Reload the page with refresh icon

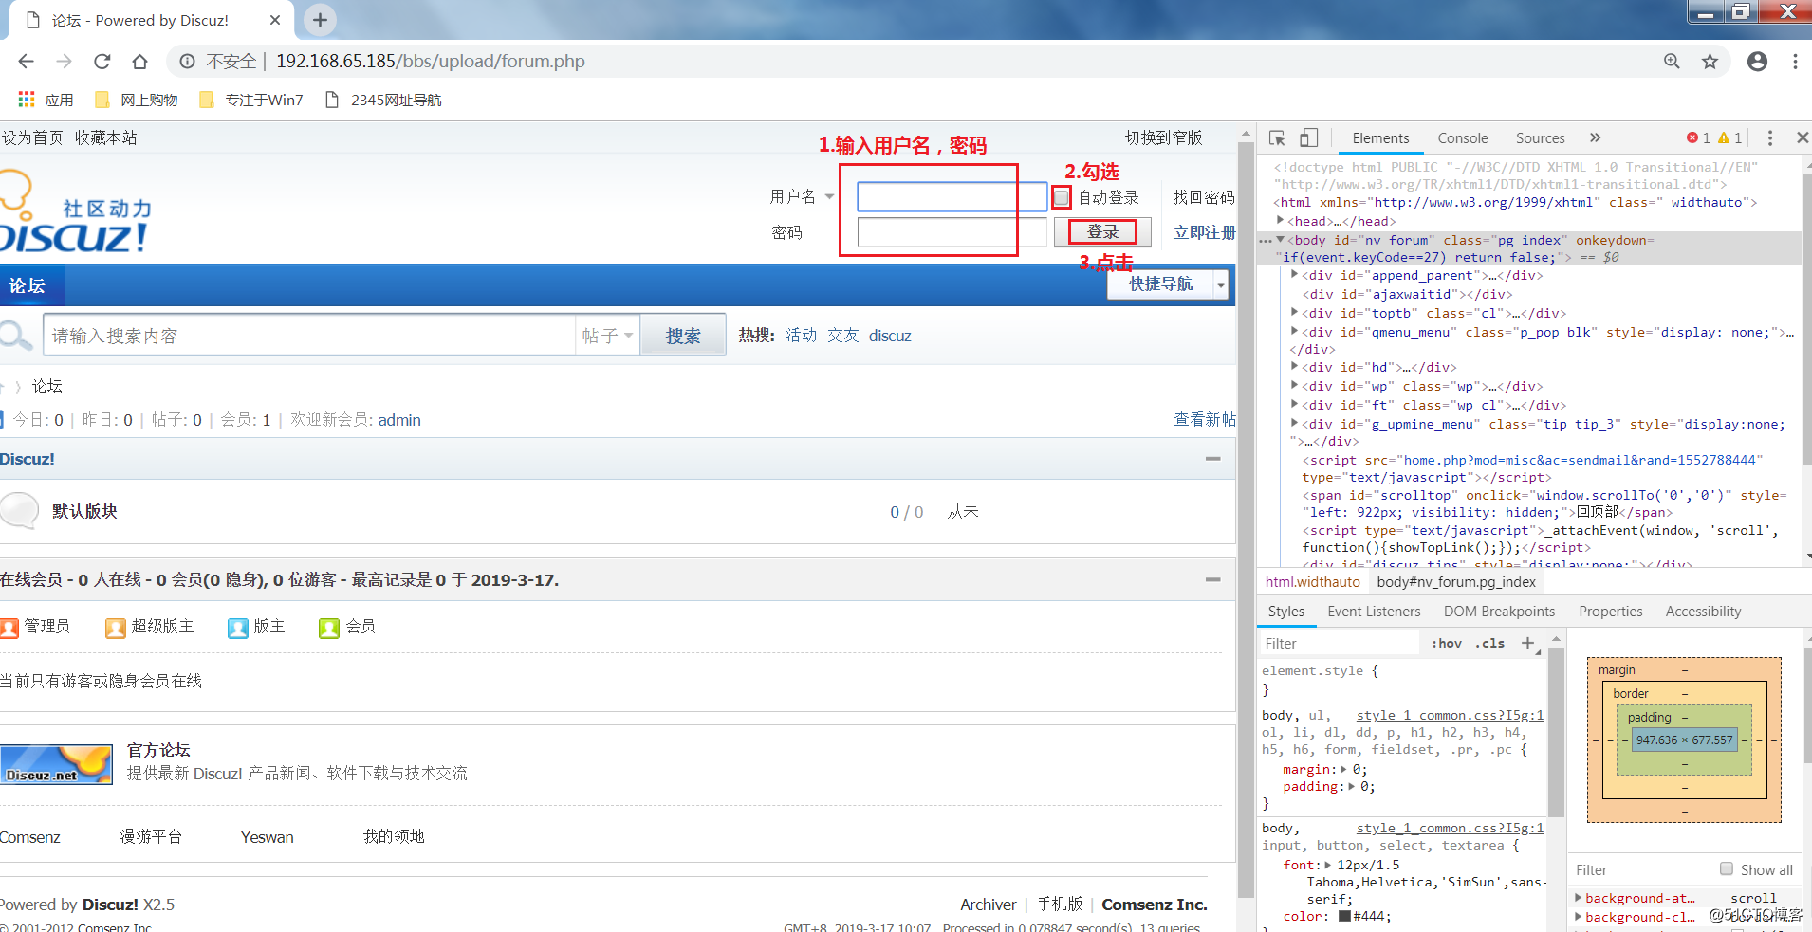pos(102,62)
